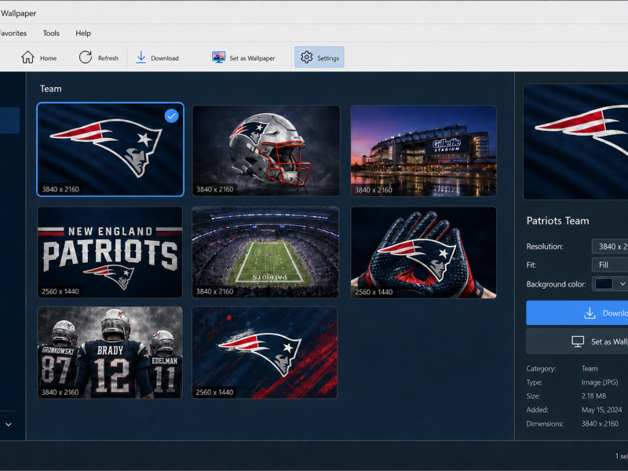Image resolution: width=628 pixels, height=471 pixels.
Task: Click the Team section heading
Action: point(51,89)
